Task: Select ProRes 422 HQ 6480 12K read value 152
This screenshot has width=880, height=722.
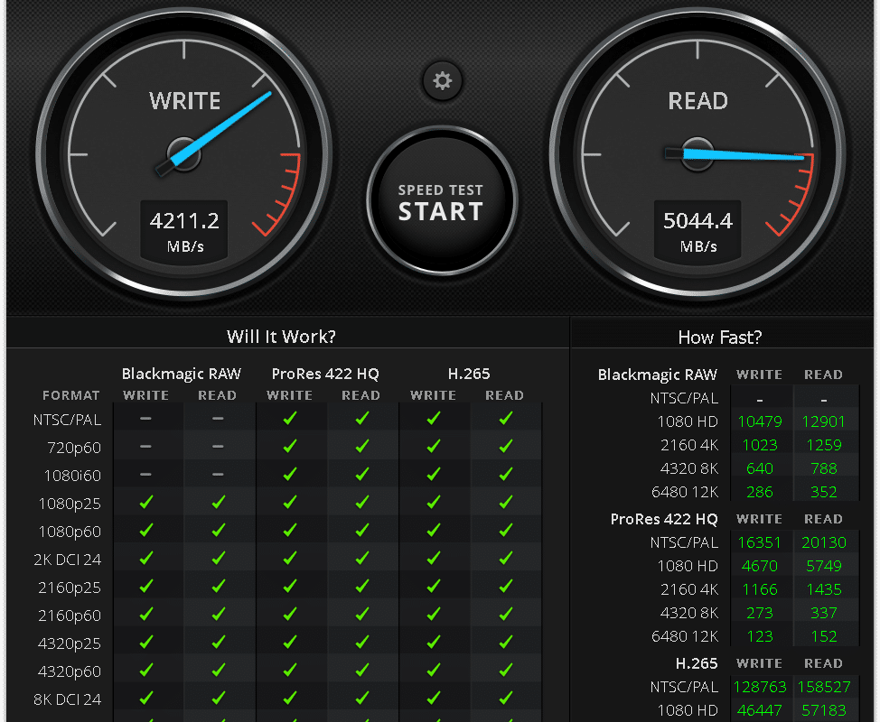Action: (823, 637)
